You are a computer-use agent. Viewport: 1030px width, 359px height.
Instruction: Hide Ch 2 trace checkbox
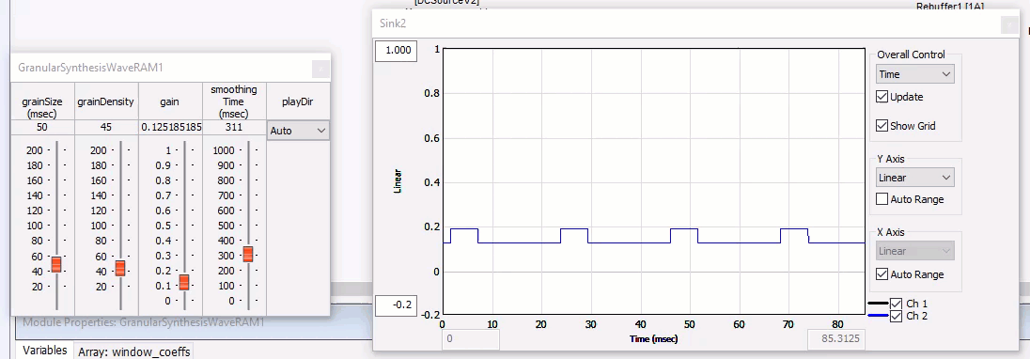pyautogui.click(x=896, y=317)
